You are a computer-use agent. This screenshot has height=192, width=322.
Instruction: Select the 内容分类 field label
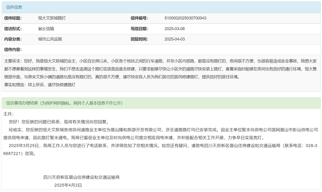(x=13, y=39)
